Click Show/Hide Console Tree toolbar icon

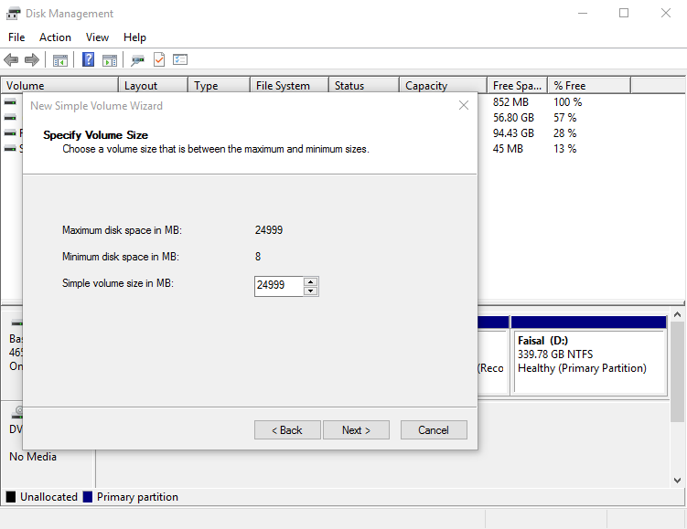tap(60, 60)
